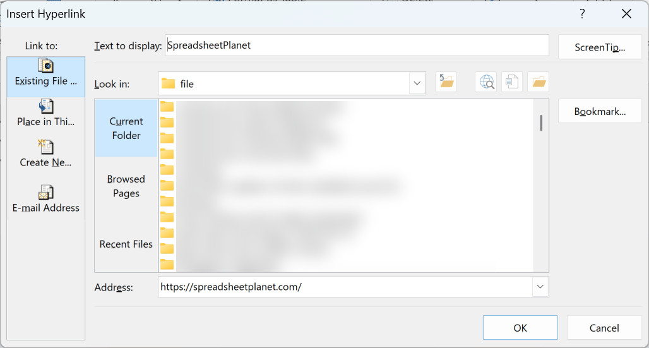Go up one folder level

tap(446, 81)
